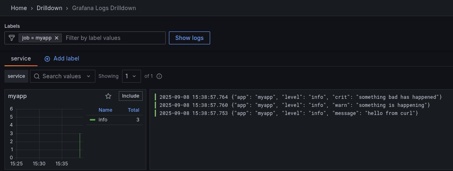This screenshot has width=453, height=171.
Task: Click the filter funnel icon in Labels
Action: coord(12,38)
